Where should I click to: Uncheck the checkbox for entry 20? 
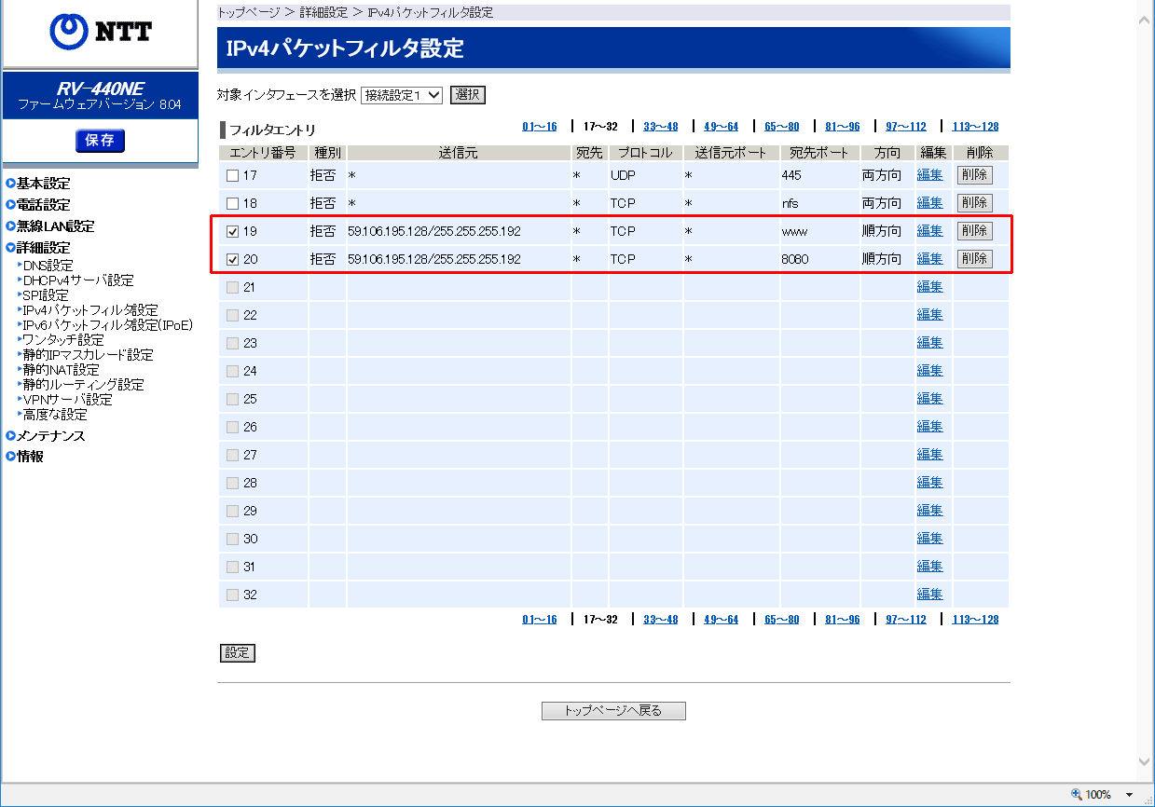coord(233,259)
